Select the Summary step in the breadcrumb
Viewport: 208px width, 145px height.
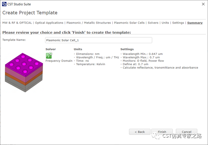[195, 23]
